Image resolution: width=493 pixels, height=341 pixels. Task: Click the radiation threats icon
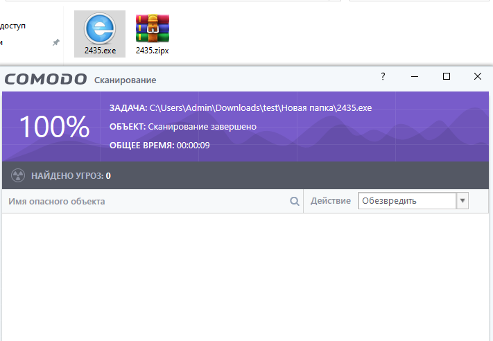[x=18, y=175]
